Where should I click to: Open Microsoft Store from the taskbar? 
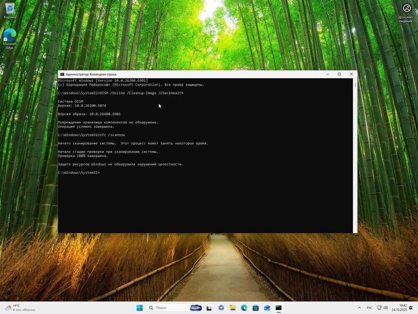tap(255, 308)
